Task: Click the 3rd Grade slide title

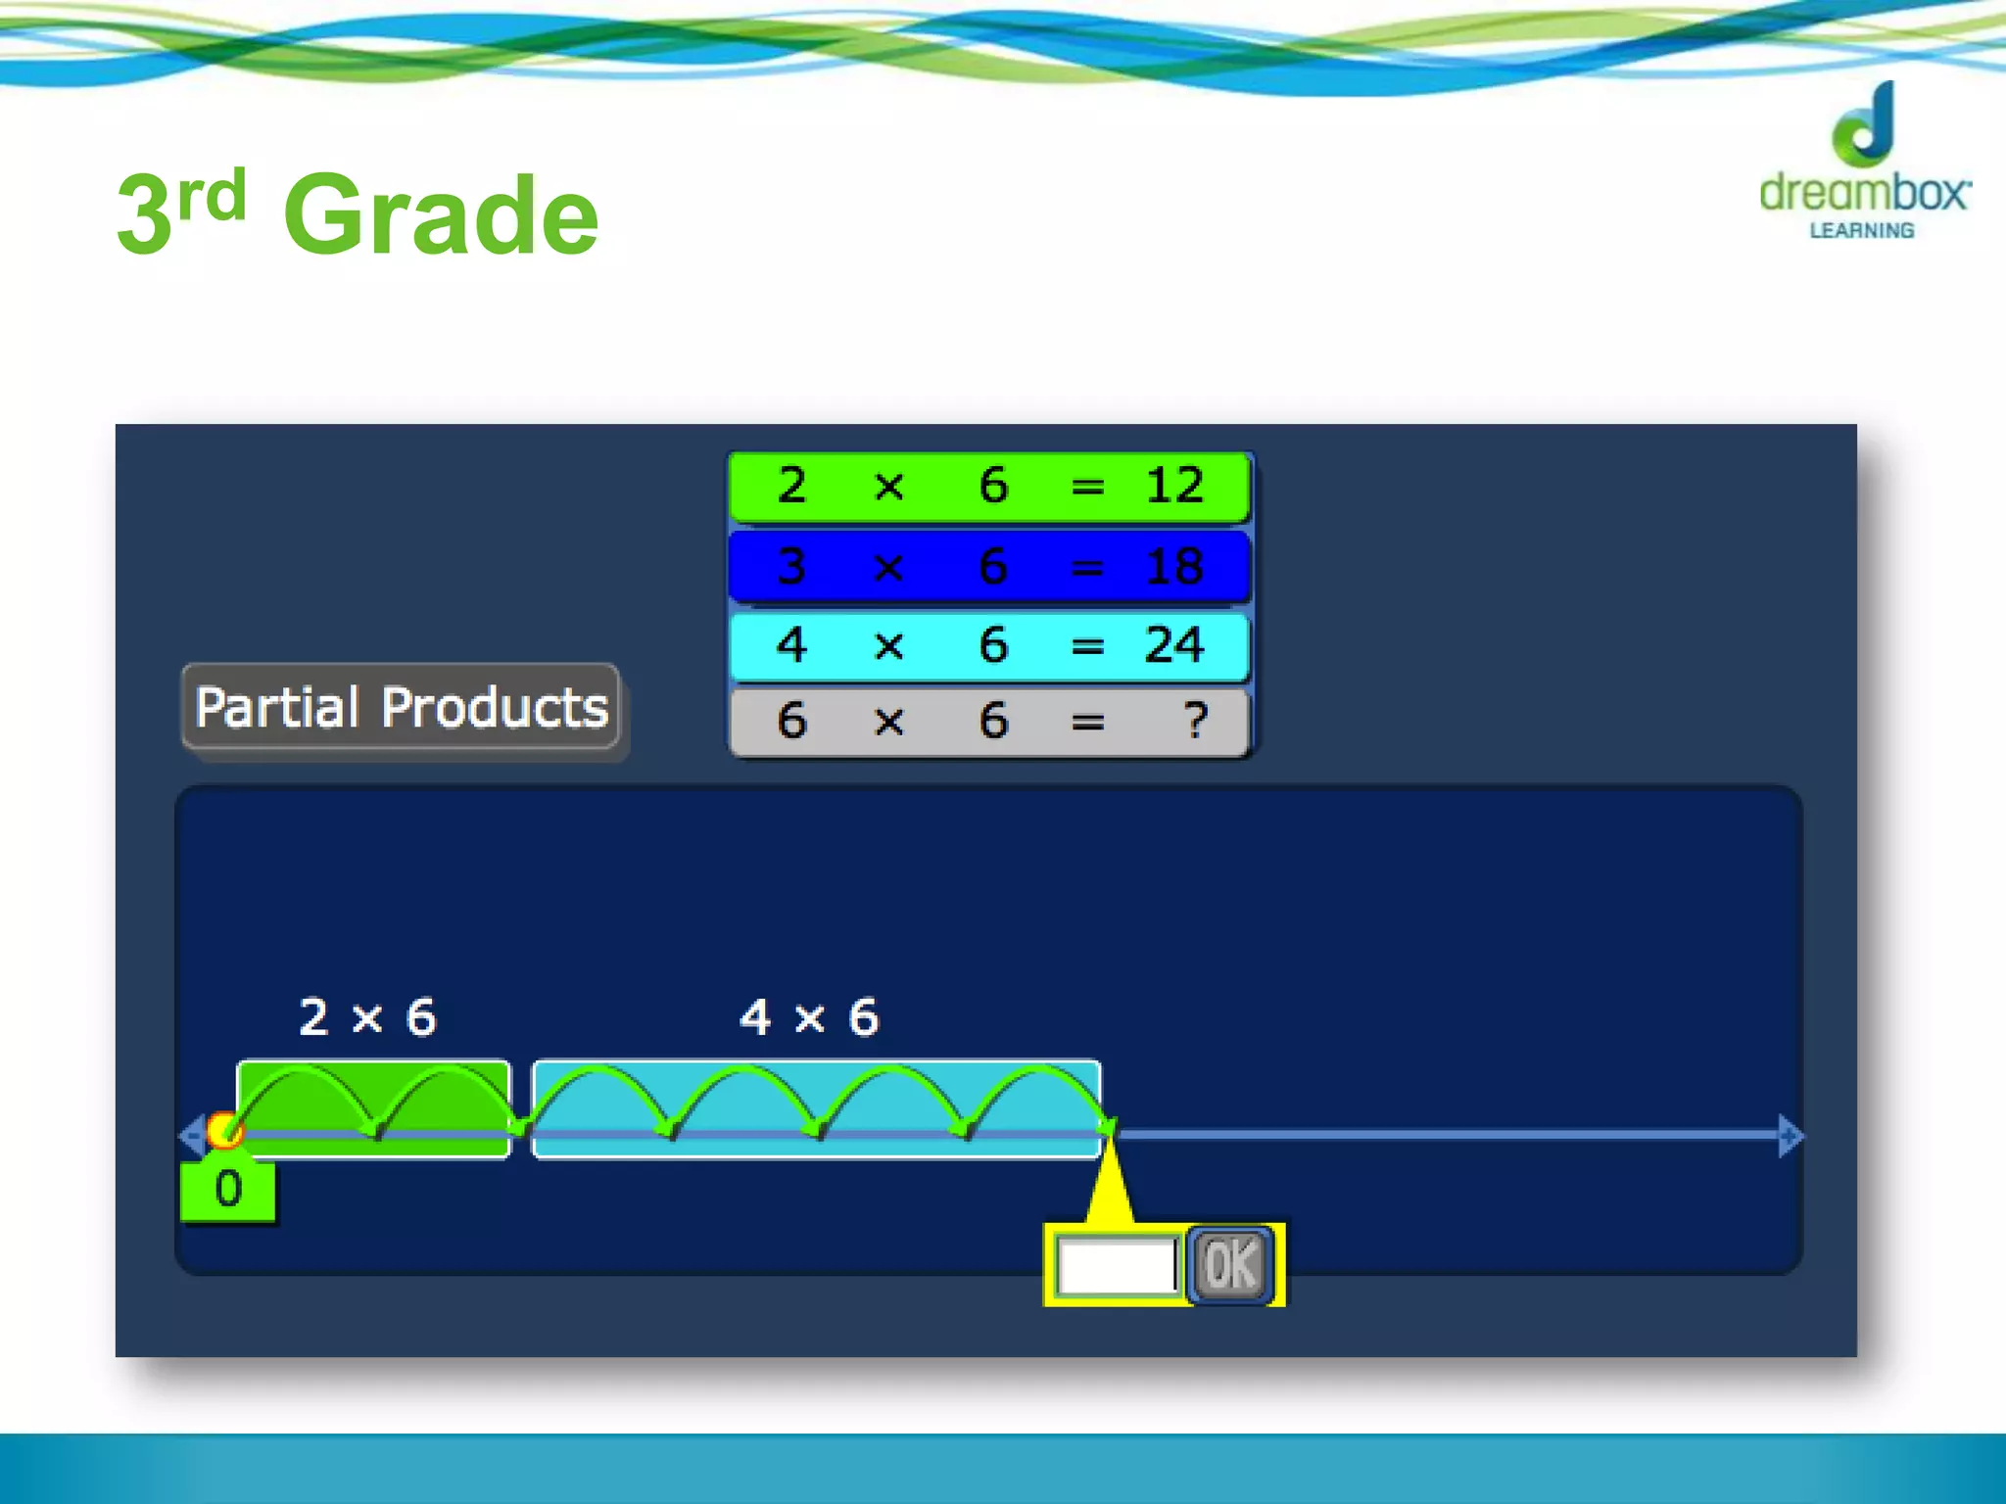Action: tap(358, 212)
